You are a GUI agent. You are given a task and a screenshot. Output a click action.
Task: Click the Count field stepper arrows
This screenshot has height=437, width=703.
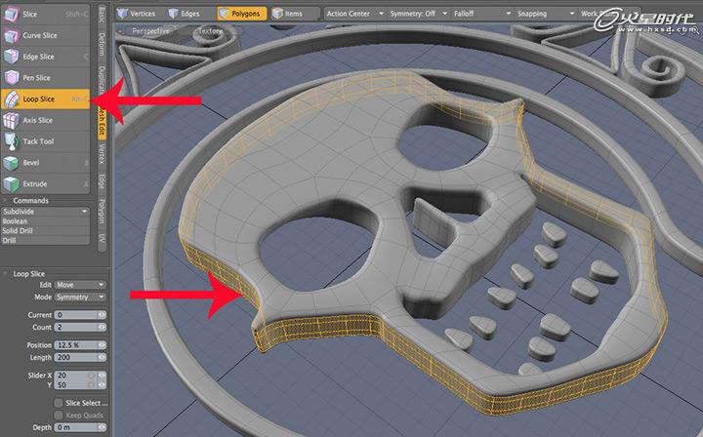[103, 328]
